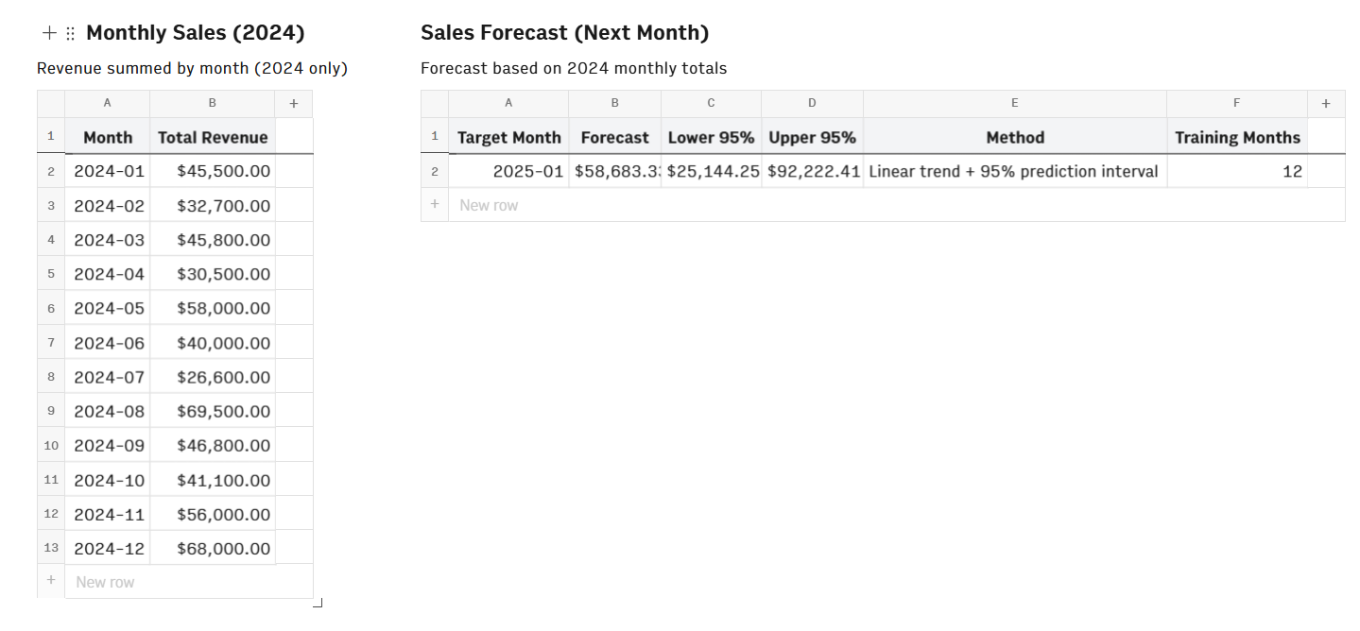
Task: Click the plus to add a column to Sales Forecast
Action: [x=1326, y=103]
